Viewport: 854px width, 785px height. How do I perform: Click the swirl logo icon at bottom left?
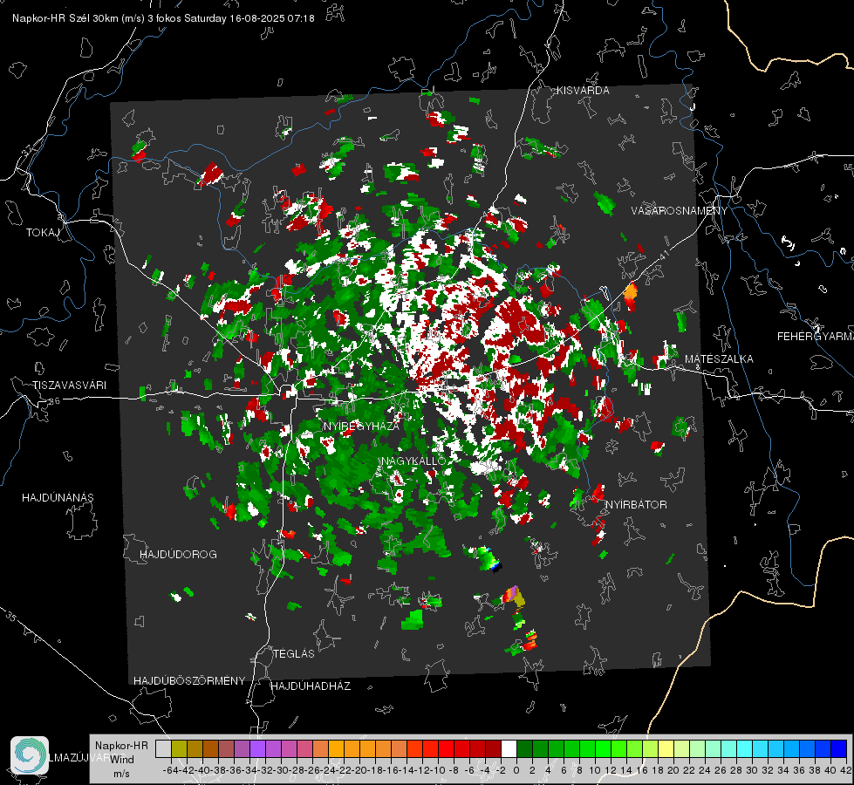coord(30,755)
